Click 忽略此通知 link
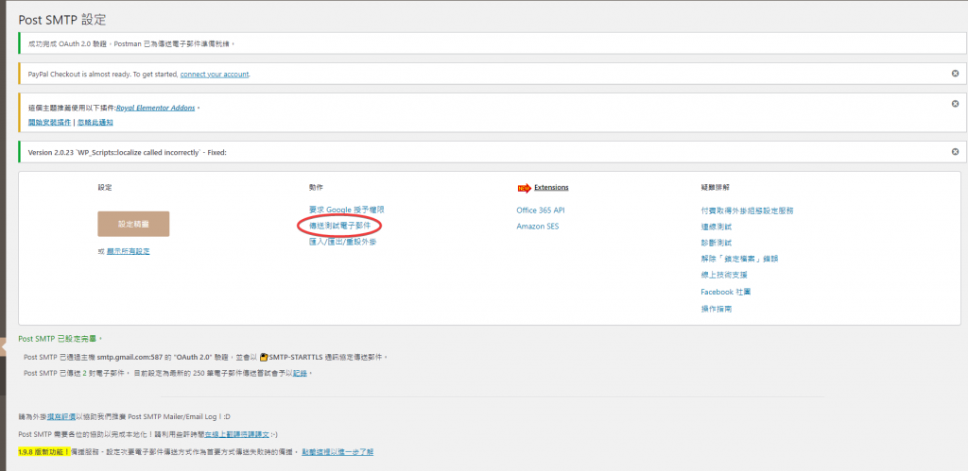This screenshot has width=968, height=471. click(x=95, y=122)
